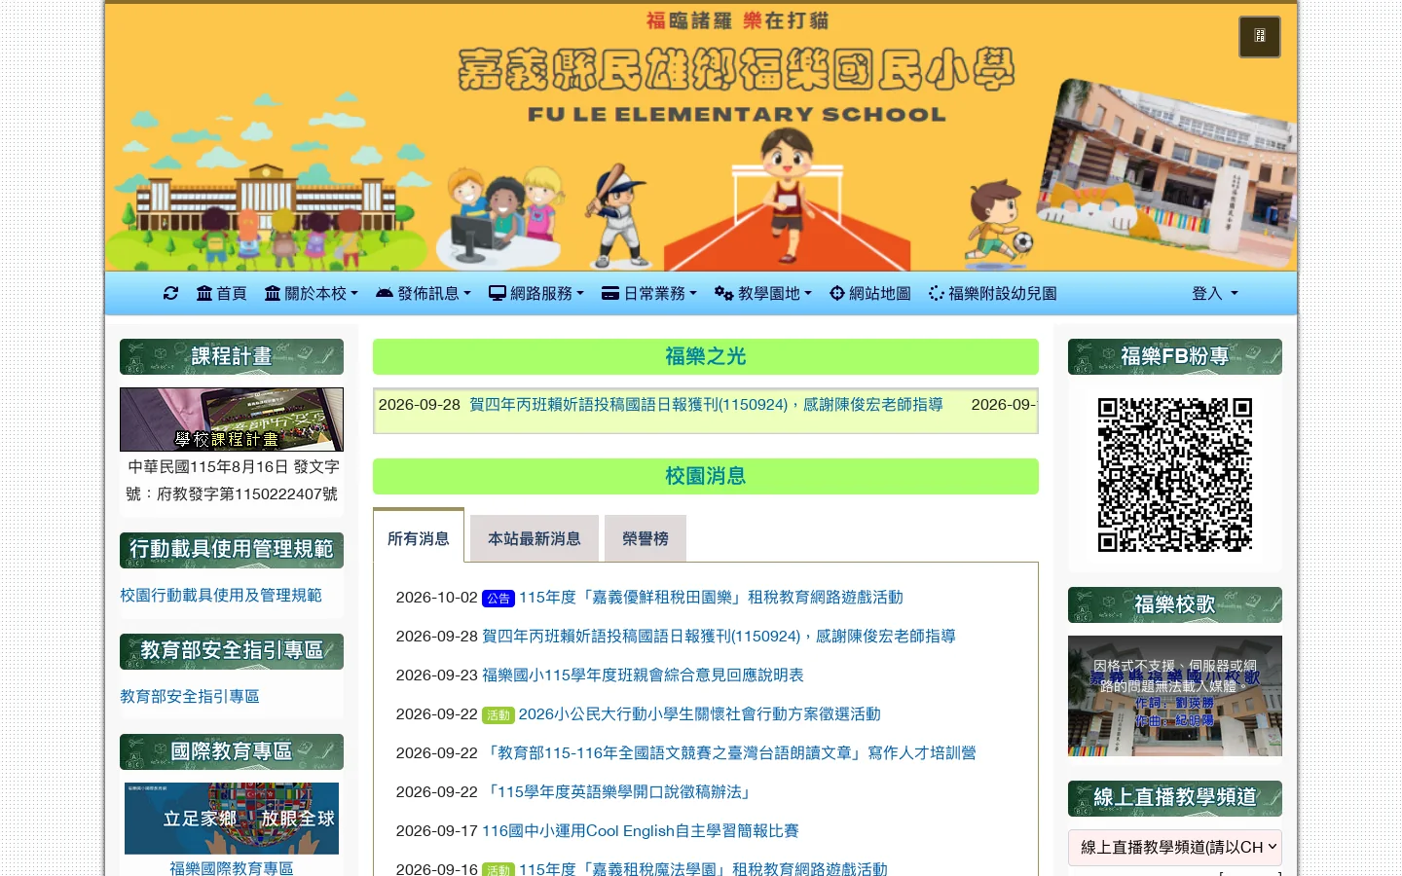Open the 教育部安全指引專區 link
1402x876 pixels.
coord(190,696)
